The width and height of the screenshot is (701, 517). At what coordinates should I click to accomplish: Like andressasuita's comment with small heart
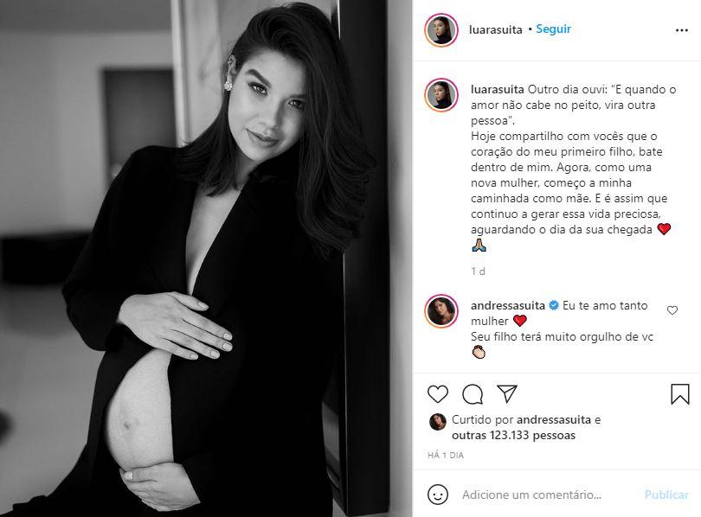pyautogui.click(x=672, y=310)
